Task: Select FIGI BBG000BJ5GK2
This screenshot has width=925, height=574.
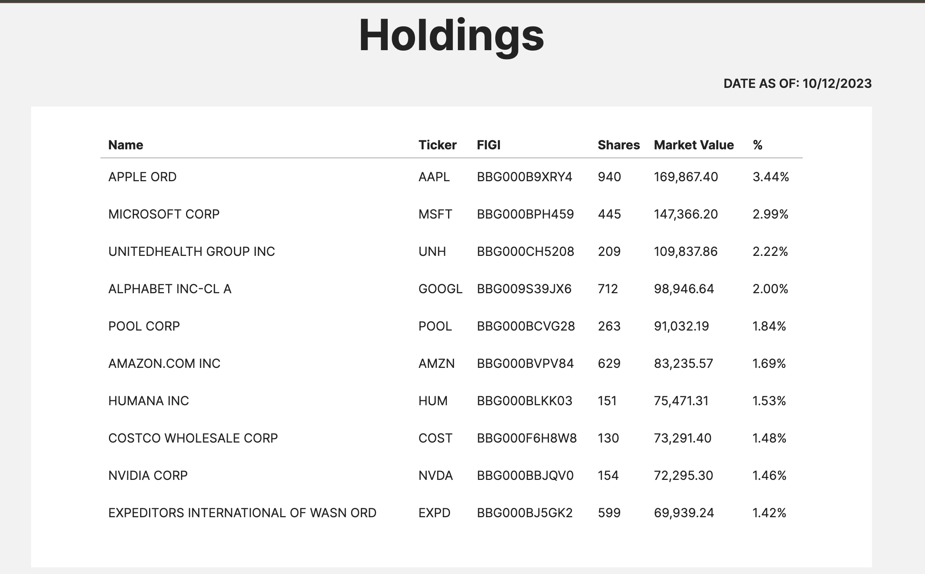Action: [x=525, y=513]
